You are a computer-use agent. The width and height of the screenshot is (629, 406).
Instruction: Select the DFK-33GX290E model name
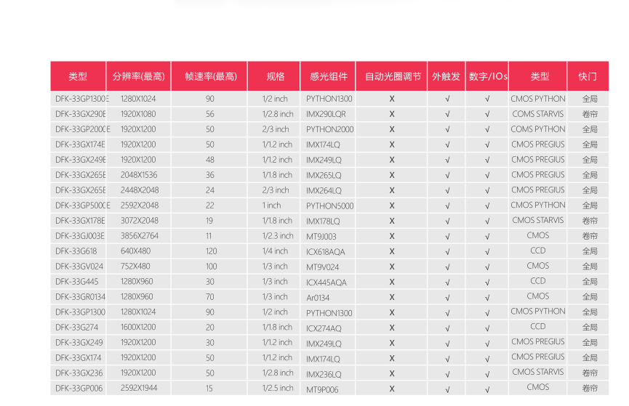80,114
